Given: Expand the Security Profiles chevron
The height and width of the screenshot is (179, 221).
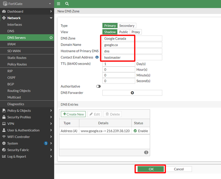Looking at the screenshot, I should pos(51,117).
